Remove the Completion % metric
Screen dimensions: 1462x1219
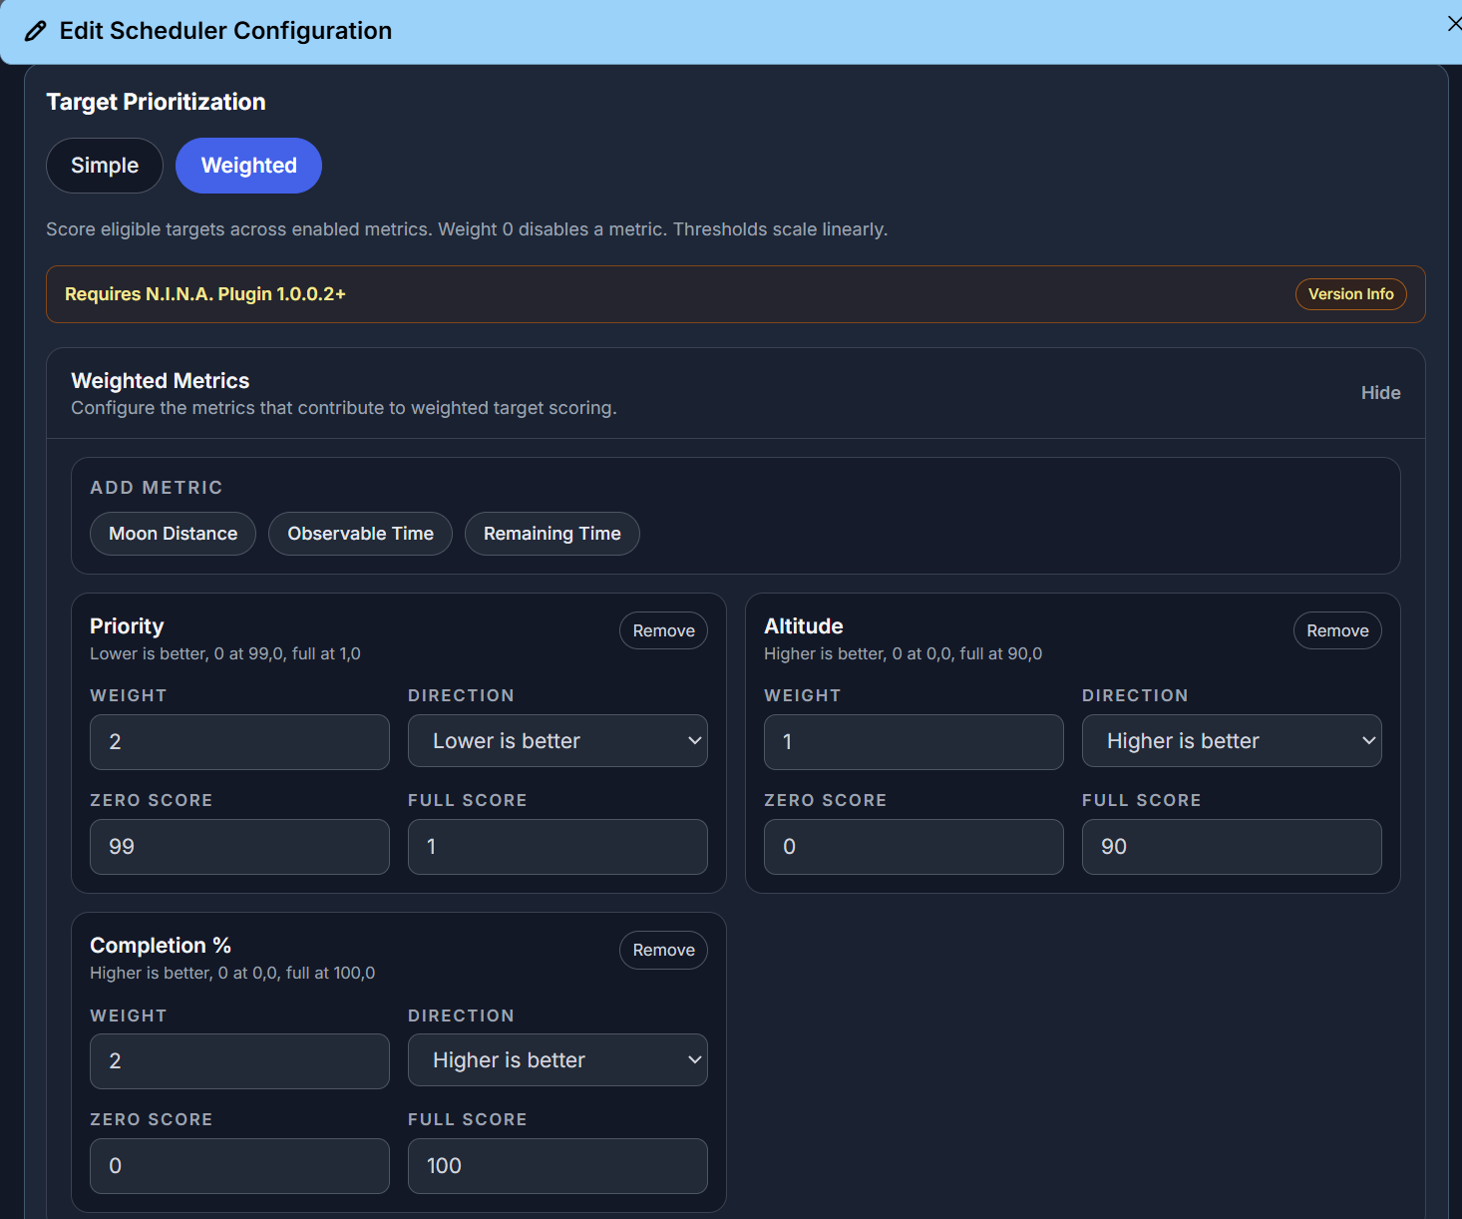click(x=663, y=950)
